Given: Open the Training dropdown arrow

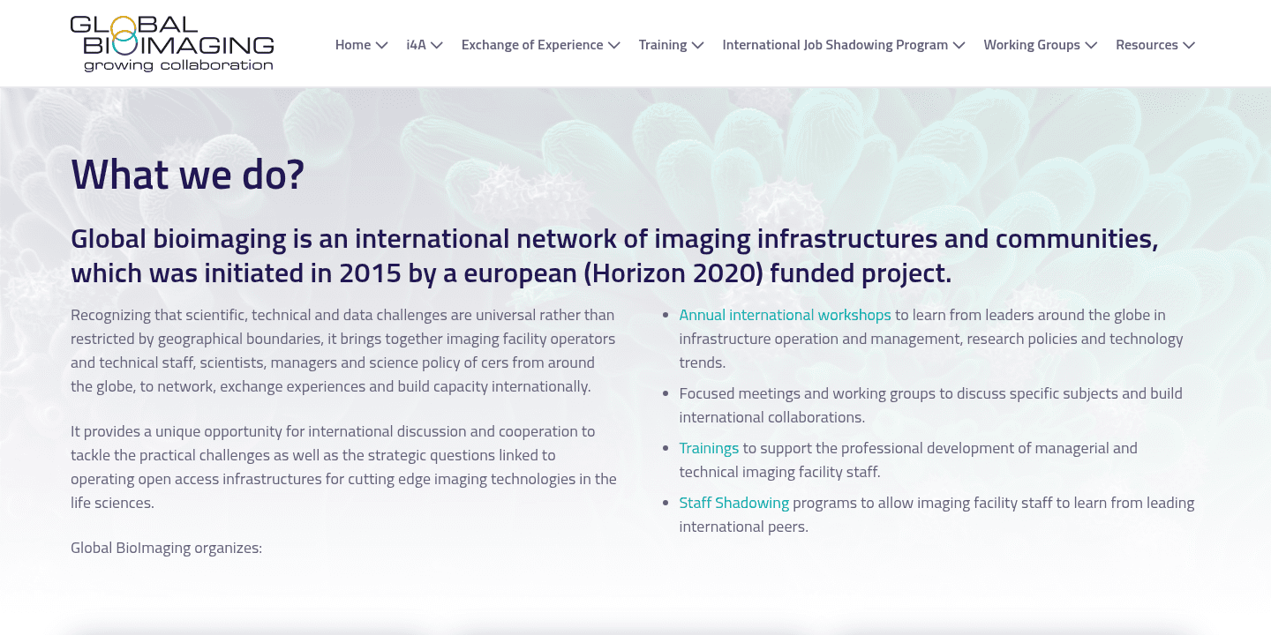Looking at the screenshot, I should (698, 44).
